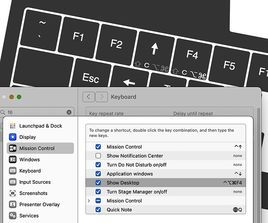Click the Display sidebar icon

tap(12, 137)
